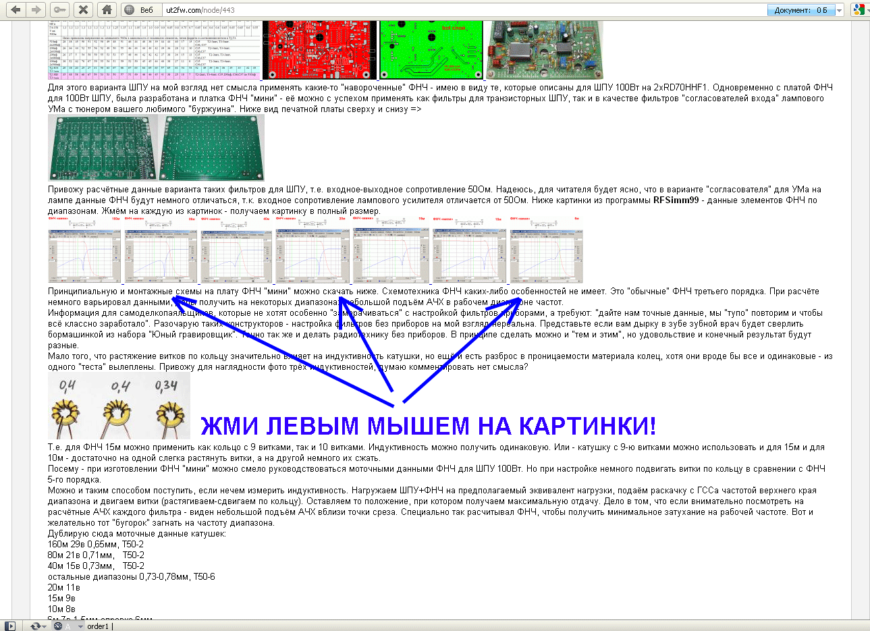Open the assembled circuit board photo
This screenshot has height=631, width=870.
coord(545,50)
